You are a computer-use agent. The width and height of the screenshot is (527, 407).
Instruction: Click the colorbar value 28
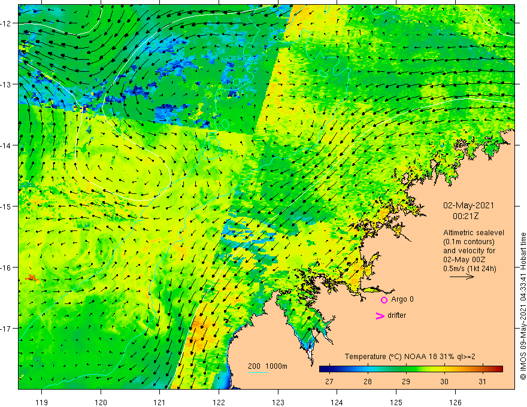(x=368, y=381)
